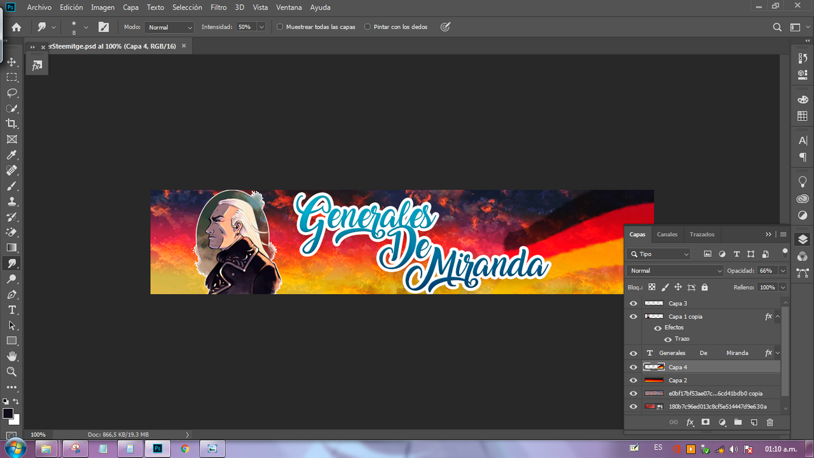Select the Hand tool
This screenshot has height=458, width=814.
tap(11, 356)
